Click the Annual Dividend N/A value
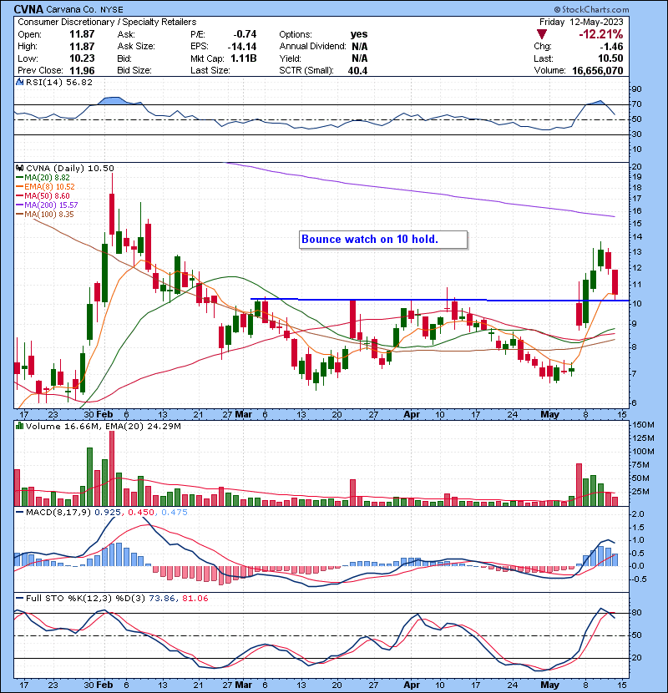Viewport: 668px width, 693px height. click(359, 47)
